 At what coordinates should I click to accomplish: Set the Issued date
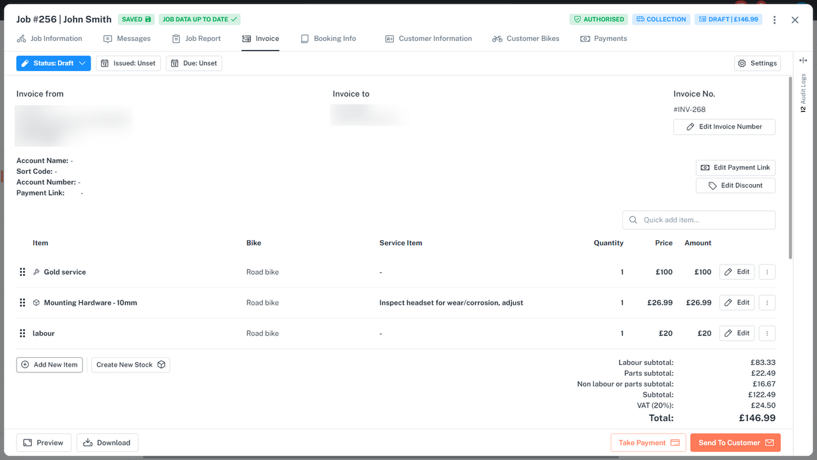[128, 63]
